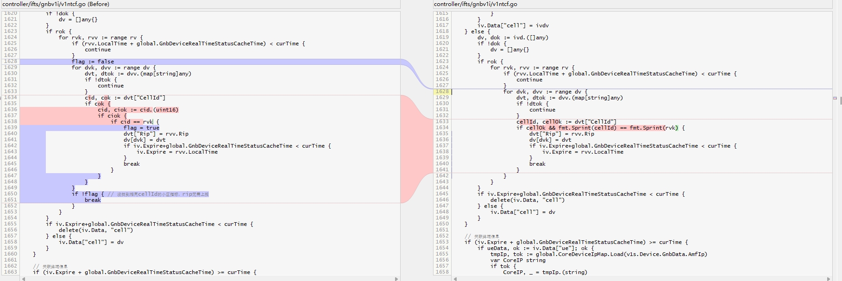
Task: Select the right pane 'v1ntcf.go' title
Action: (475, 4)
